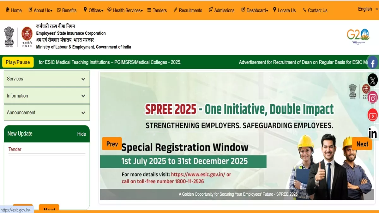
Task: Click the pencil icon beside Recruitments
Action: 176,10
